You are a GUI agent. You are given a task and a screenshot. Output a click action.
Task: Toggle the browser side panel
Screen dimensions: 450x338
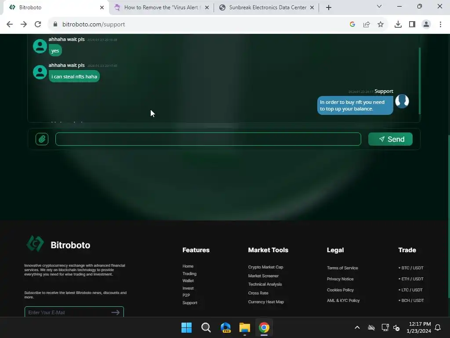pyautogui.click(x=412, y=24)
